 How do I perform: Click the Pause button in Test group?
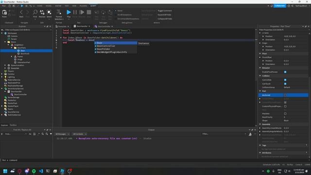75,12
